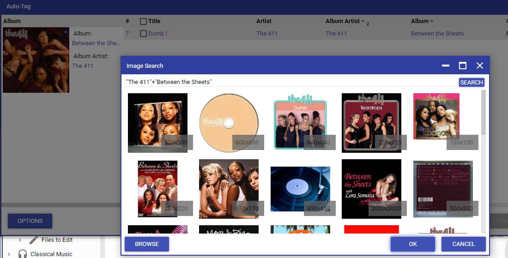The width and height of the screenshot is (508, 258).
Task: Confirm image selection with OK
Action: click(x=412, y=244)
